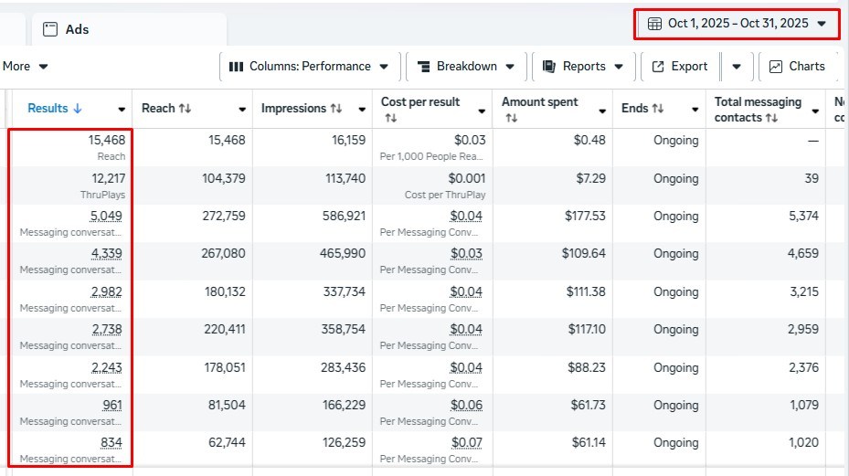Click the Export button
849x476 pixels.
[680, 66]
